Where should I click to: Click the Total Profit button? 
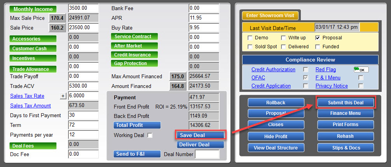tap(137, 125)
